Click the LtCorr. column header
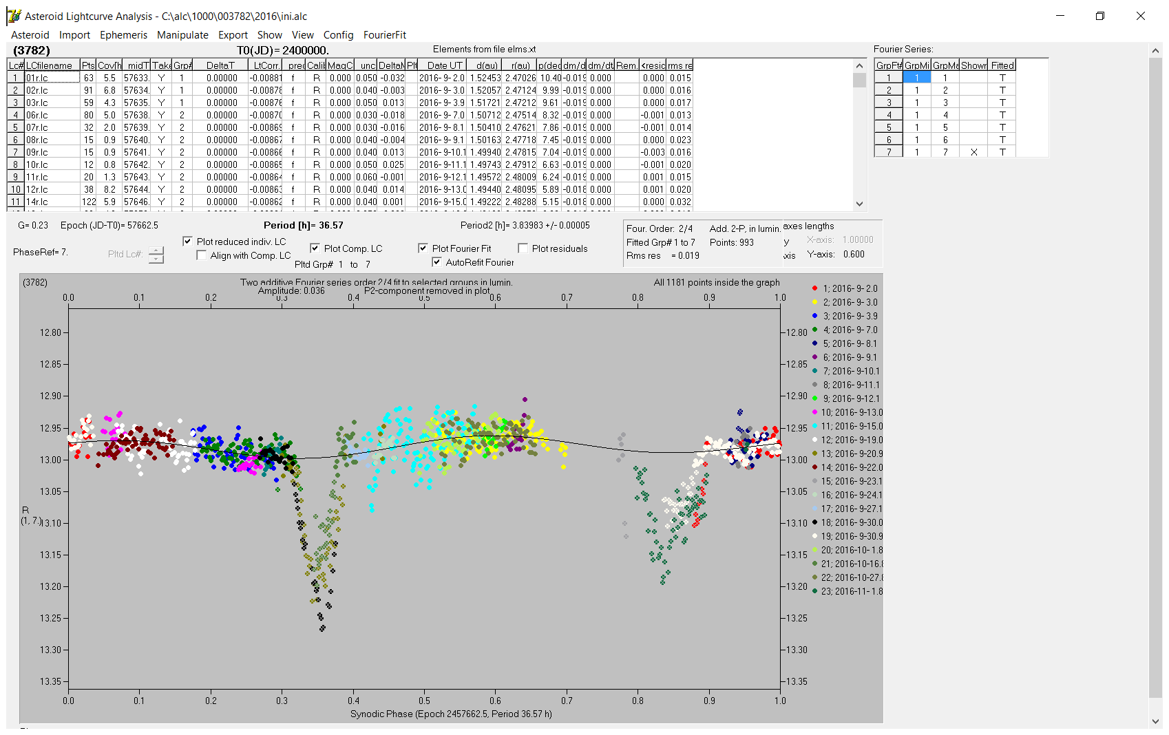 coord(266,65)
